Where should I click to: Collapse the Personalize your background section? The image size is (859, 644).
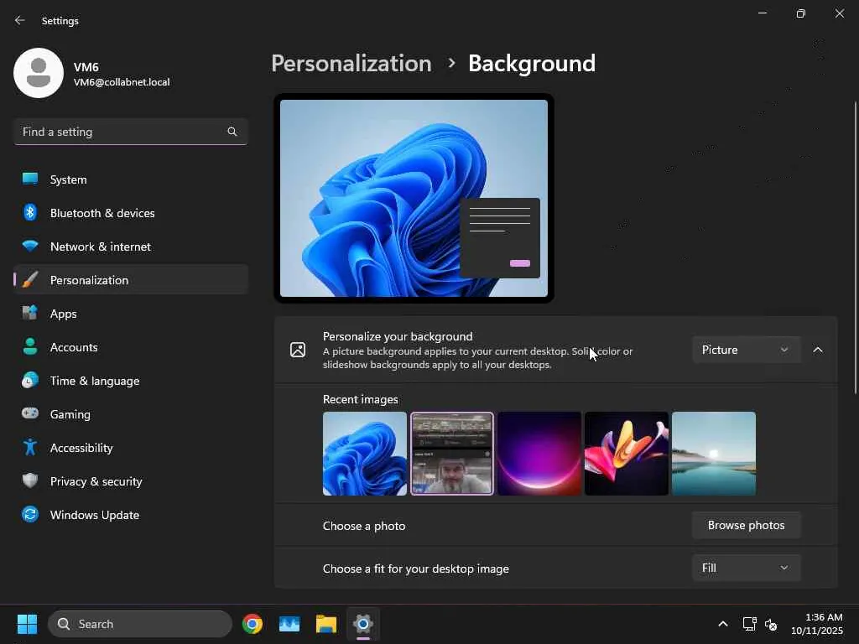pos(818,350)
